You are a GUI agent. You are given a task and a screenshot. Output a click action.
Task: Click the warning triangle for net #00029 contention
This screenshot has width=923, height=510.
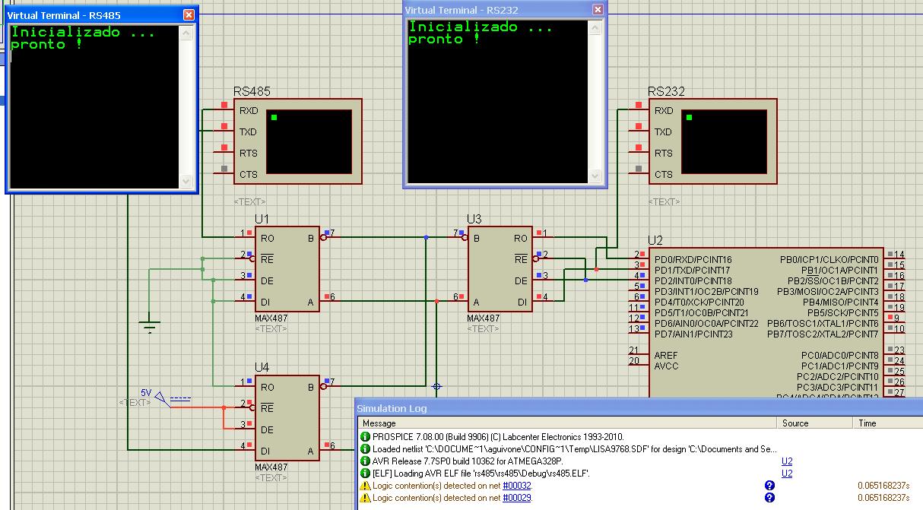click(x=363, y=497)
